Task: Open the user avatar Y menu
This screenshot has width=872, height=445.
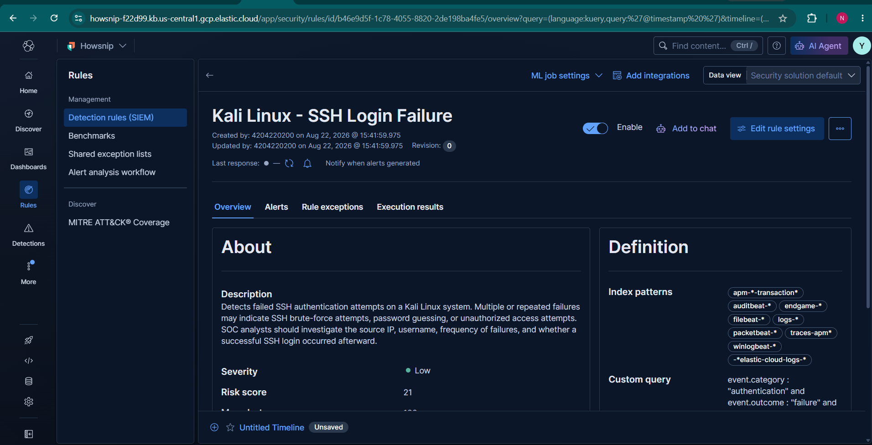Action: click(x=862, y=46)
